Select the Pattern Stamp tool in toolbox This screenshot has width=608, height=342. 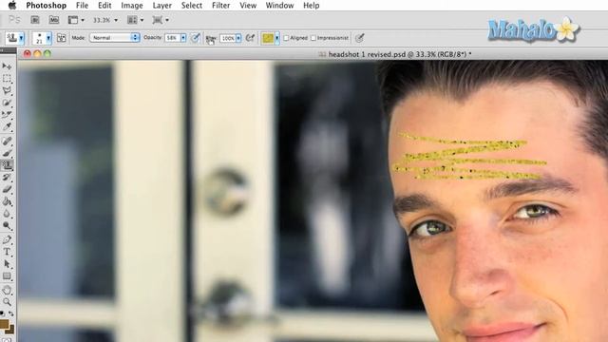7,165
